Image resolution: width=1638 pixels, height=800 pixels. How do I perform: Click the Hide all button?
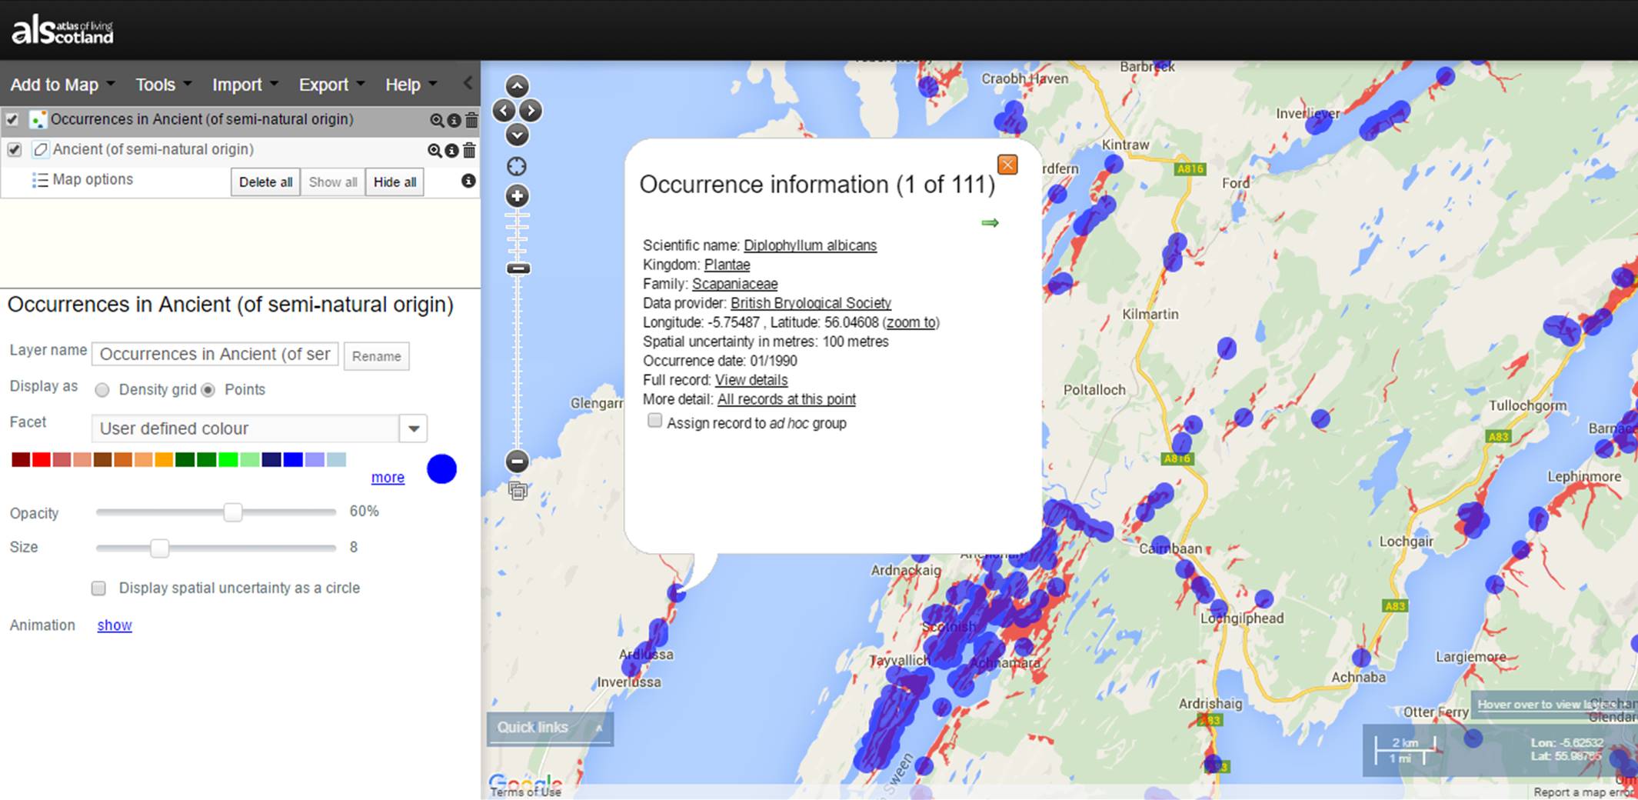coord(394,182)
